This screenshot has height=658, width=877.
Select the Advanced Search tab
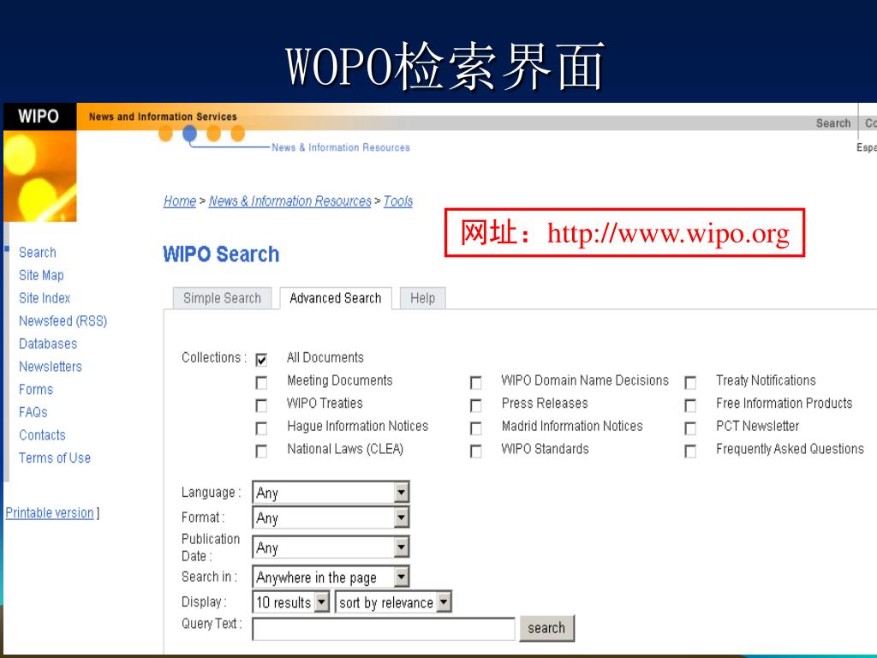click(x=336, y=298)
